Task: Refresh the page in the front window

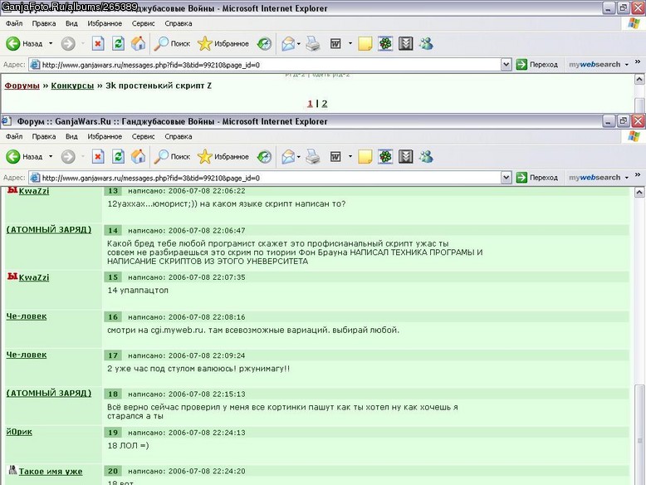Action: click(118, 157)
